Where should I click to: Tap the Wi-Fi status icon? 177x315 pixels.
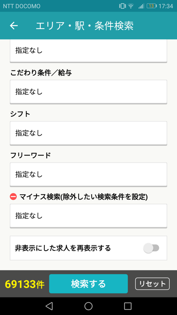click(x=131, y=6)
